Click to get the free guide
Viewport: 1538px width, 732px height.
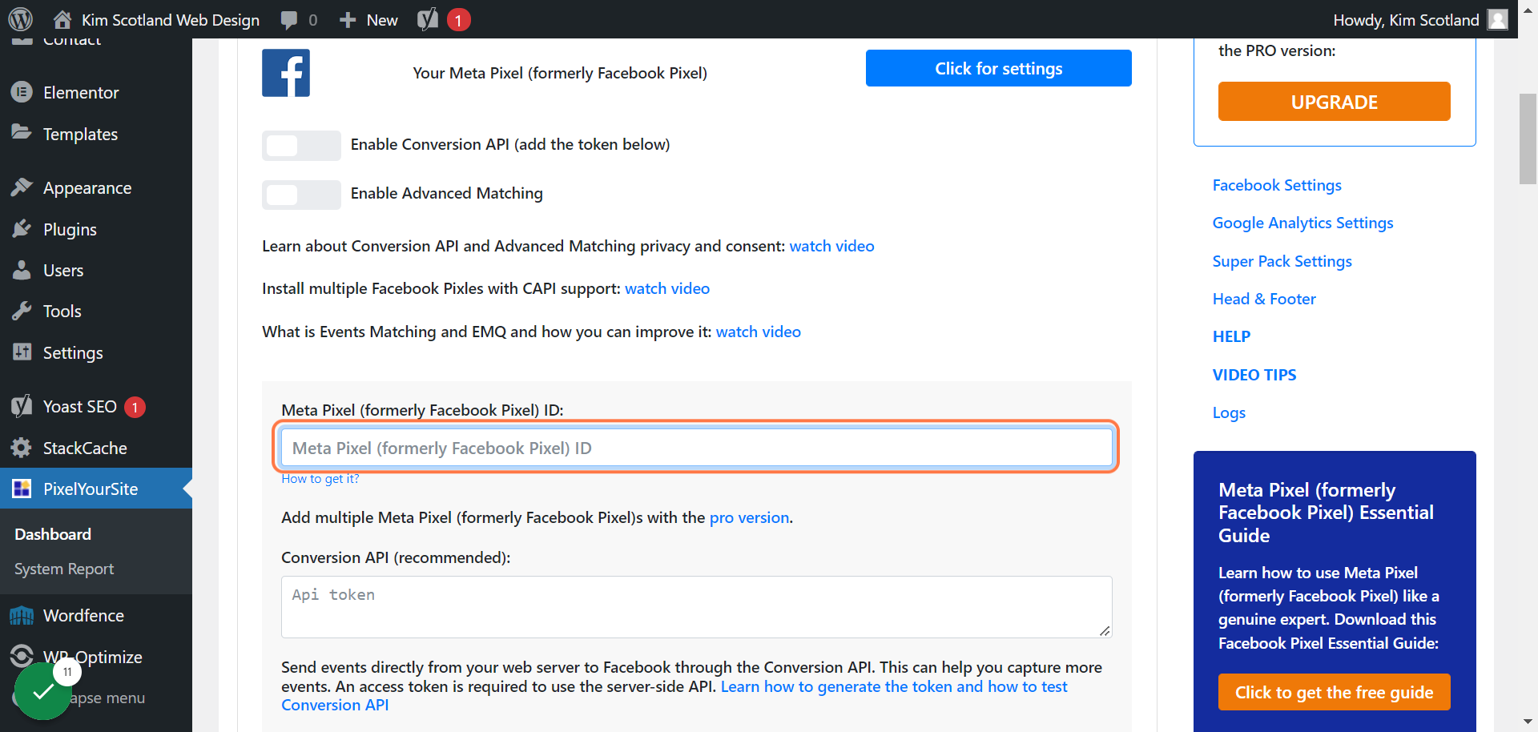1334,692
